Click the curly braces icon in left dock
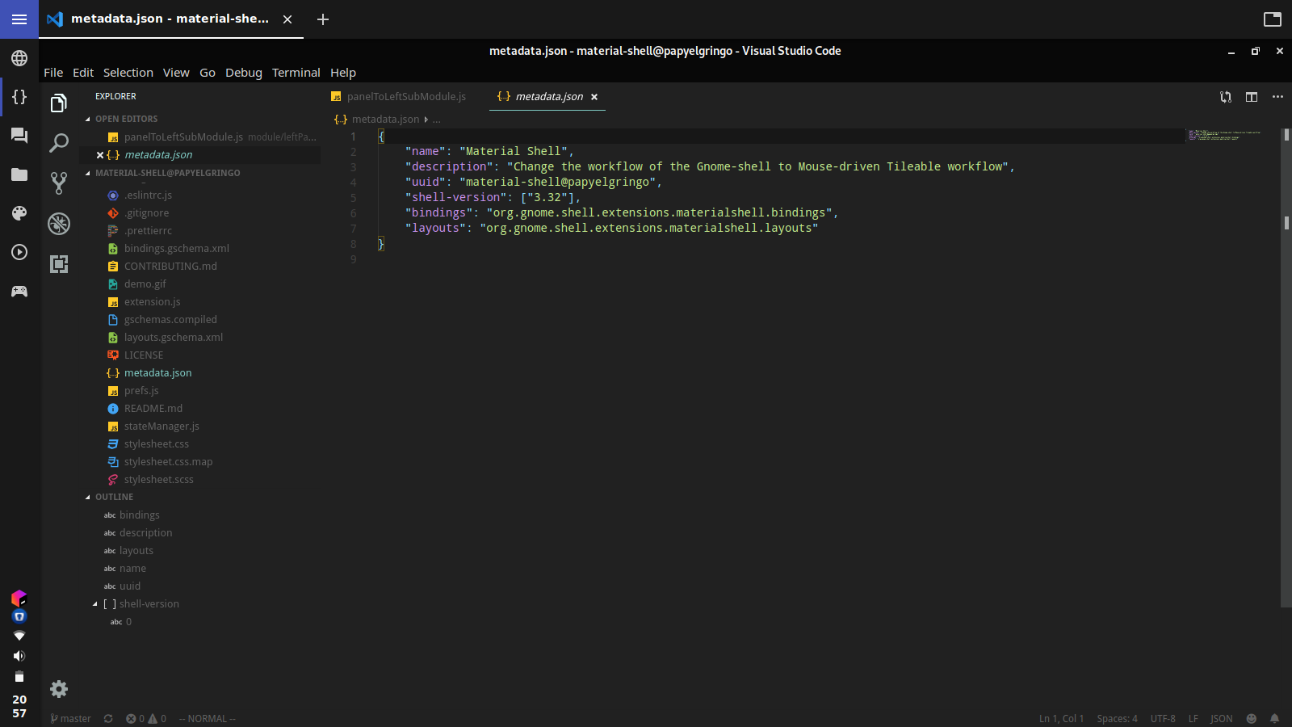 [19, 97]
